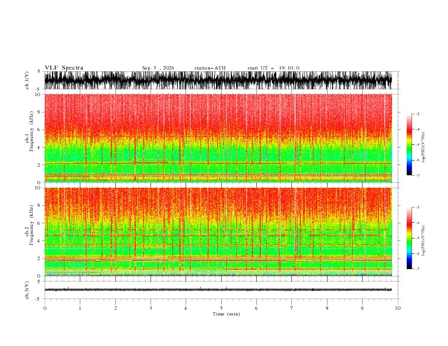Click the ch.1(V) axis label
The image size is (448, 346).
27,80
